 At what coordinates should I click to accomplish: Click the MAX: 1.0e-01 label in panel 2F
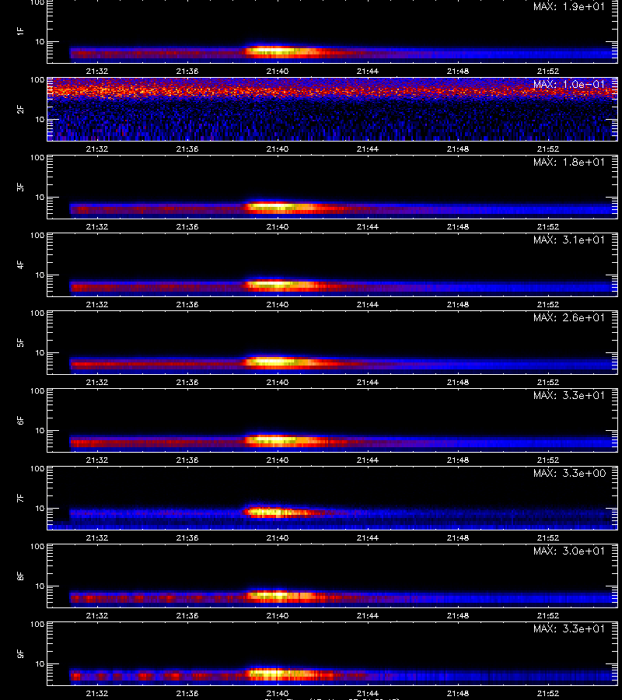(569, 84)
